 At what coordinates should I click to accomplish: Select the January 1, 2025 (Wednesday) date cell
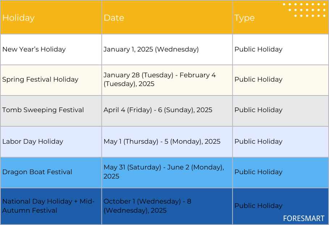point(167,49)
